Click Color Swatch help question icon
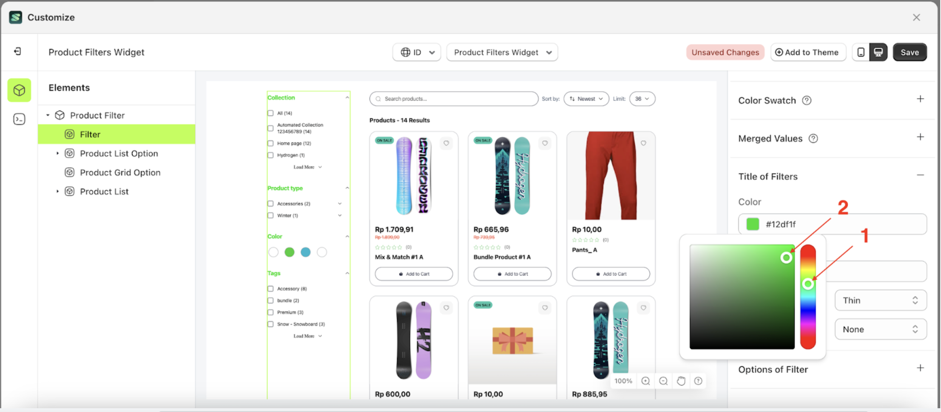 click(x=807, y=100)
